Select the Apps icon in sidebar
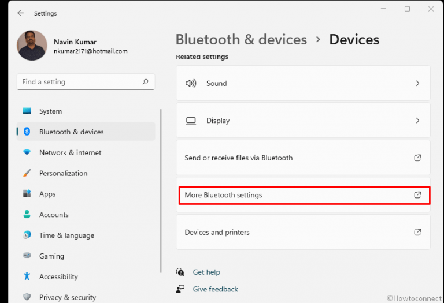Image resolution: width=444 pixels, height=303 pixels. coord(27,193)
